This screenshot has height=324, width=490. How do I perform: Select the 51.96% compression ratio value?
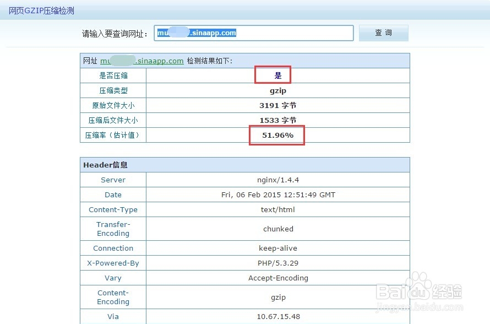[x=278, y=135]
